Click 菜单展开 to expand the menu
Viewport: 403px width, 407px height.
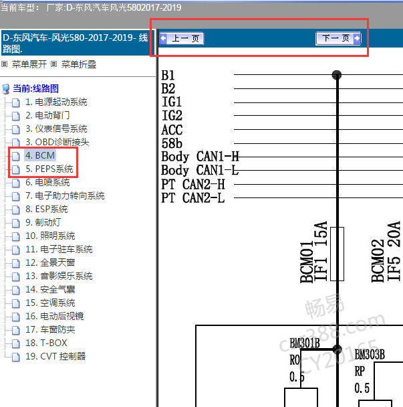[29, 64]
